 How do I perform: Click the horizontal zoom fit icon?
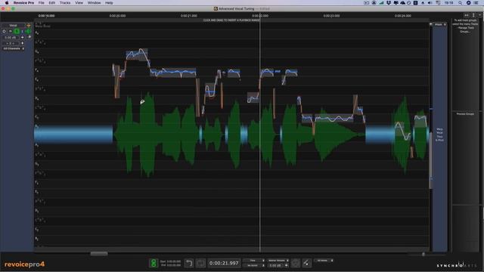tap(467, 15)
